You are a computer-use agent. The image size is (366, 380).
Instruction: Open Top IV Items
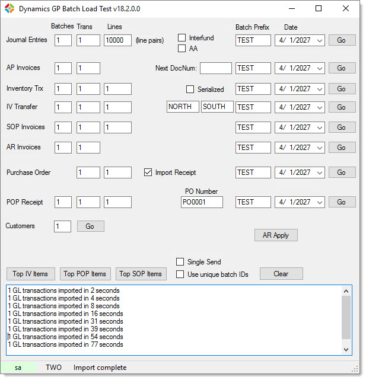pyautogui.click(x=31, y=274)
